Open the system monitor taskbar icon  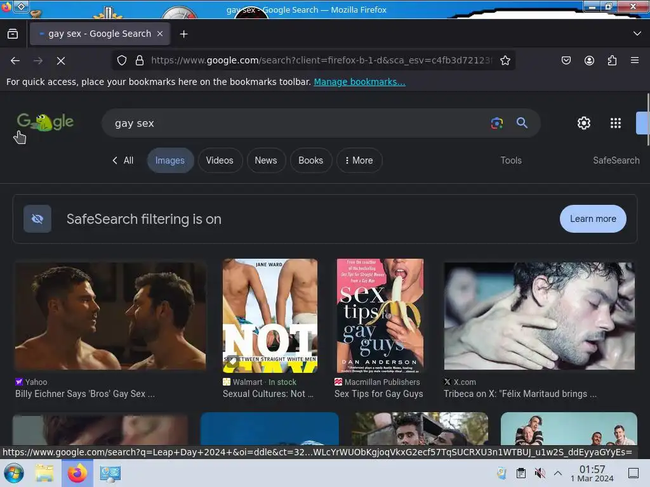[x=110, y=473]
